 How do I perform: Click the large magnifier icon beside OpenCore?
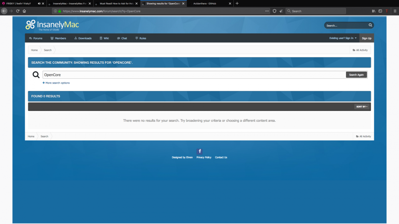pyautogui.click(x=36, y=75)
